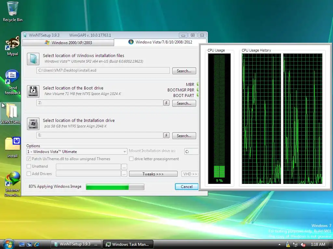Image resolution: width=333 pixels, height=249 pixels.
Task: Click the Add Drivers path field
Action: [x=88, y=174]
